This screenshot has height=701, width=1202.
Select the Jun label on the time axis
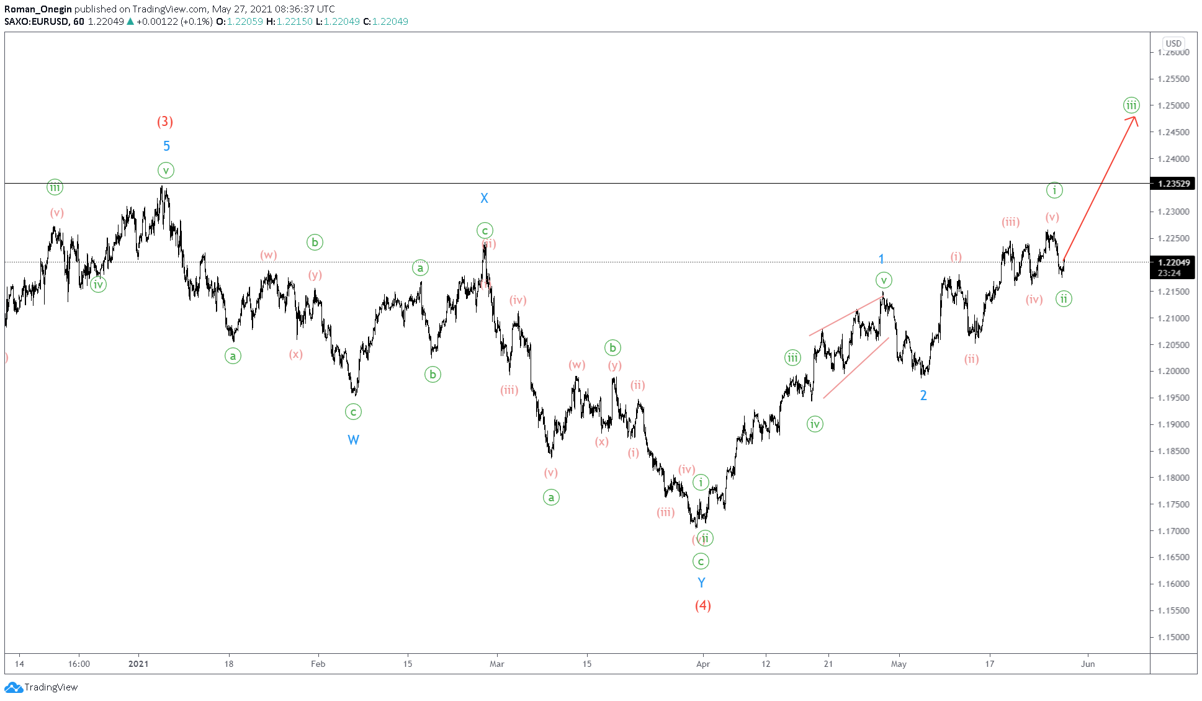[1088, 663]
